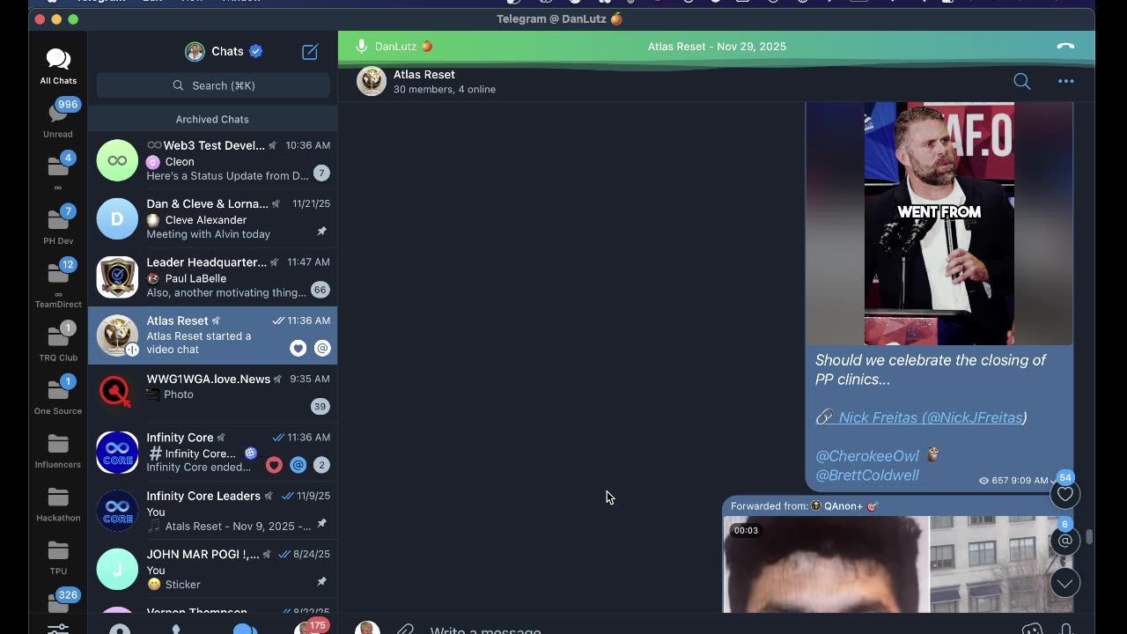1127x634 pixels.
Task: Click the 66 unread badge on Leader Headquarter
Action: tap(320, 290)
